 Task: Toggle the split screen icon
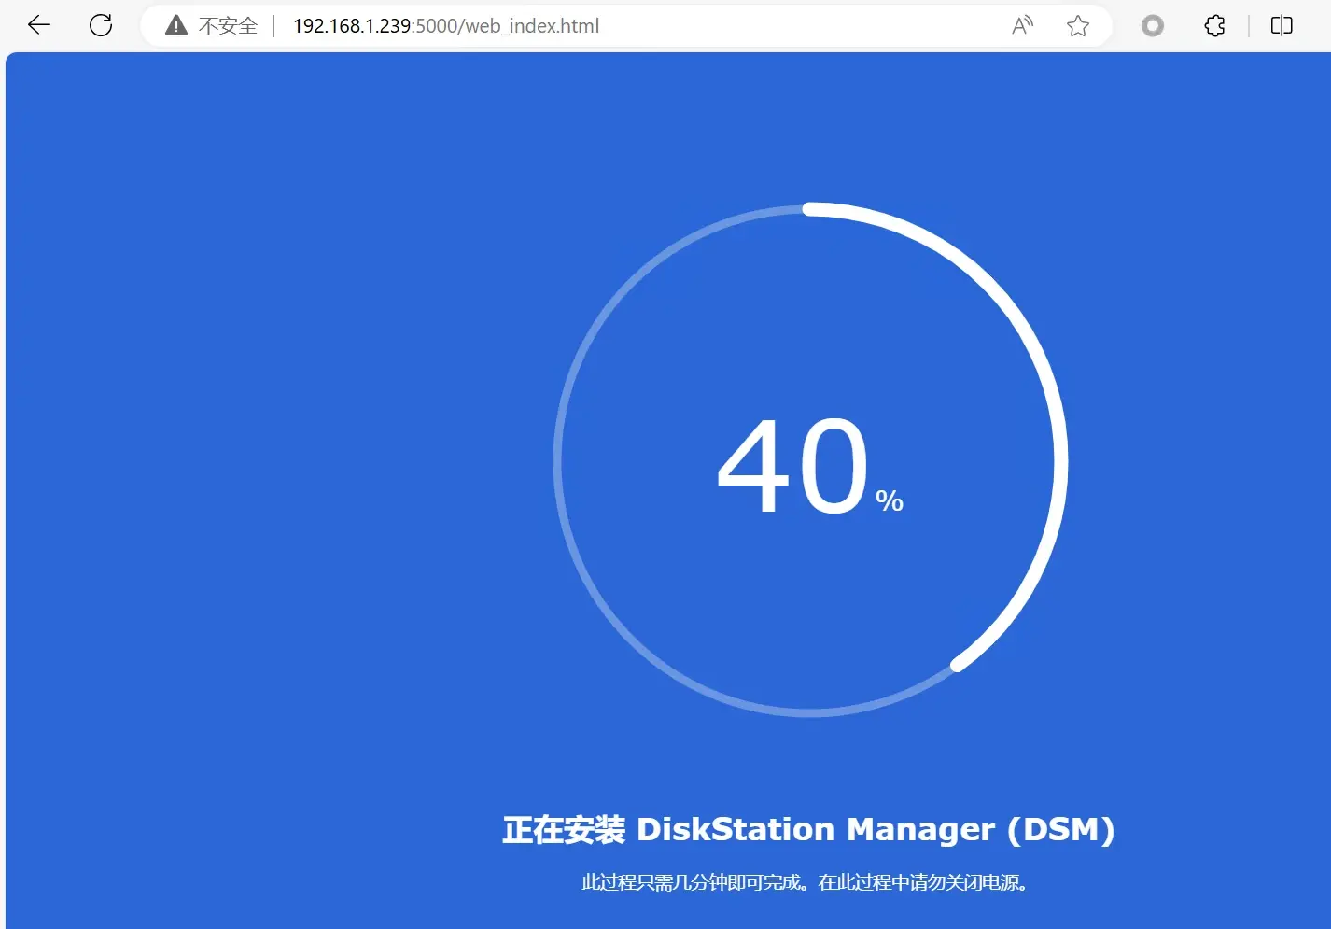click(1282, 26)
